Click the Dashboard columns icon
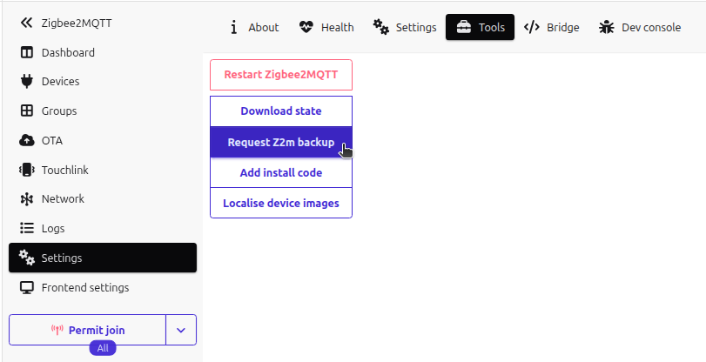This screenshot has height=362, width=706. point(27,53)
